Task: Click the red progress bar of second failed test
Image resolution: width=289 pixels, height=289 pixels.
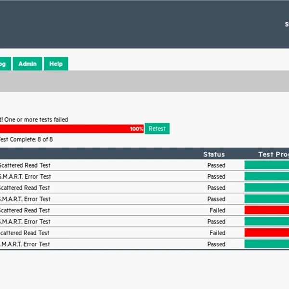Action: 267,233
